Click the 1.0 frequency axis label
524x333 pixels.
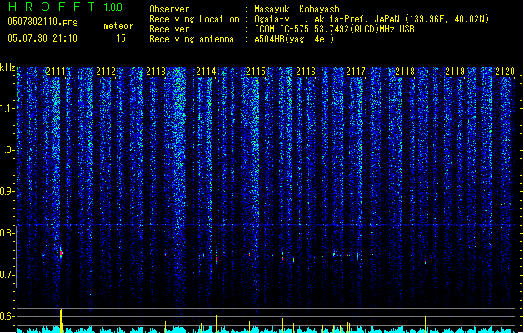[7, 150]
